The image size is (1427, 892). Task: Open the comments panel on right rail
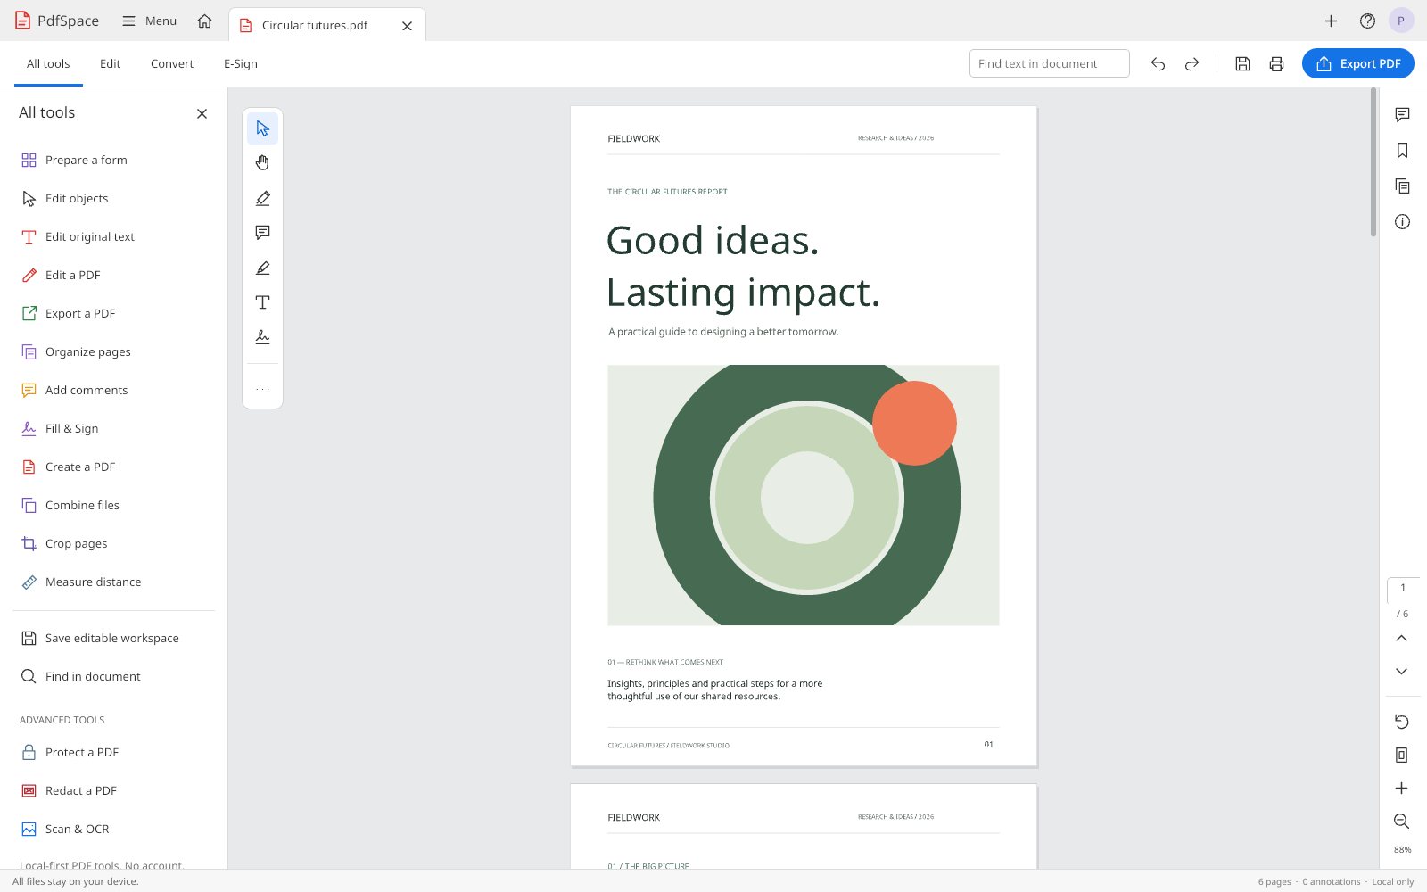point(1402,115)
